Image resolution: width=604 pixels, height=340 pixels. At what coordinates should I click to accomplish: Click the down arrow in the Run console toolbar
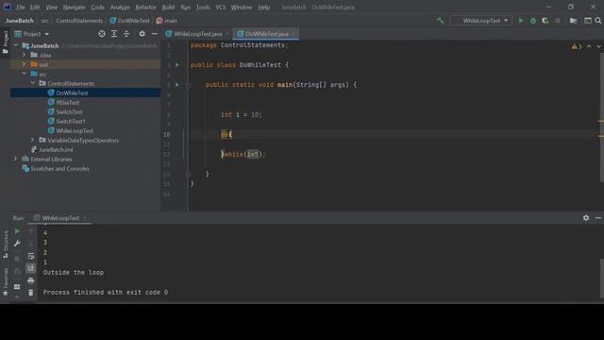click(x=31, y=244)
